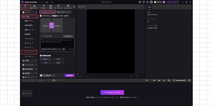The image size is (213, 106).
Task: Switch to the AIアバター tab
Action: tap(35, 7)
